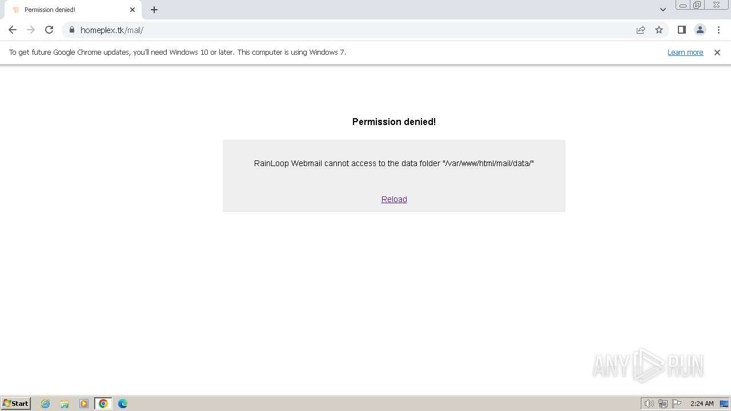
Task: Click the forward navigation arrow
Action: click(x=31, y=30)
